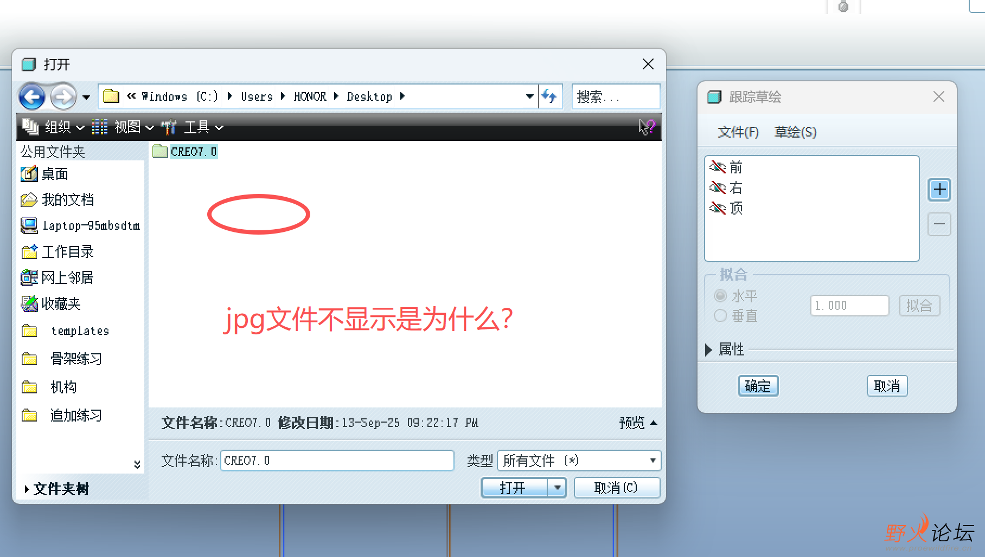Expand the address path dropdown arrow

point(530,96)
